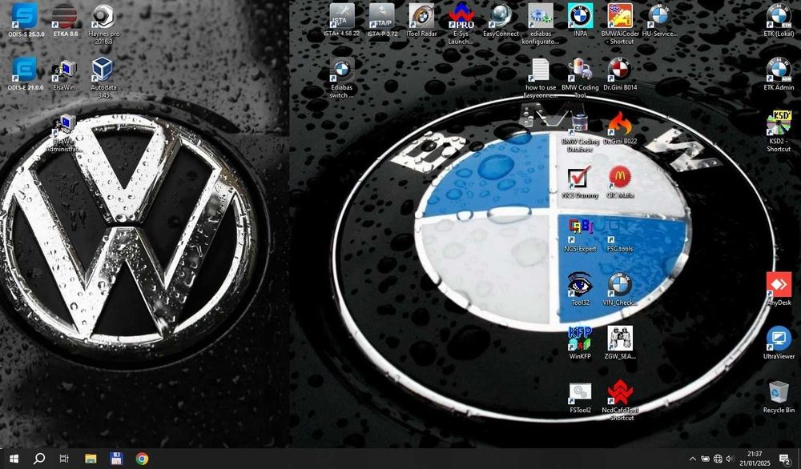Open the Recycle Bin
Viewport: 801px width, 469px height.
[779, 392]
